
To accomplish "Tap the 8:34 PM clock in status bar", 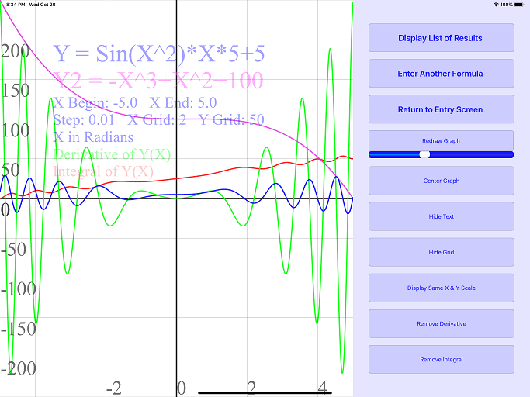I will tap(15, 5).
